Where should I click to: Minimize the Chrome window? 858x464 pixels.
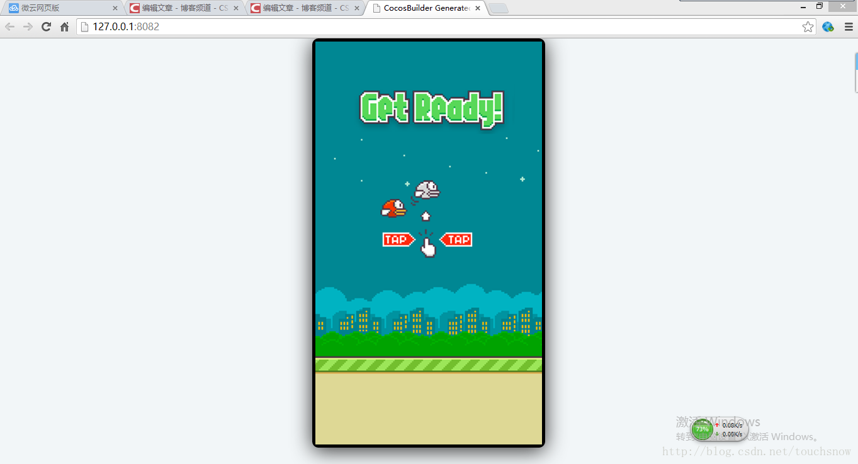[803, 6]
